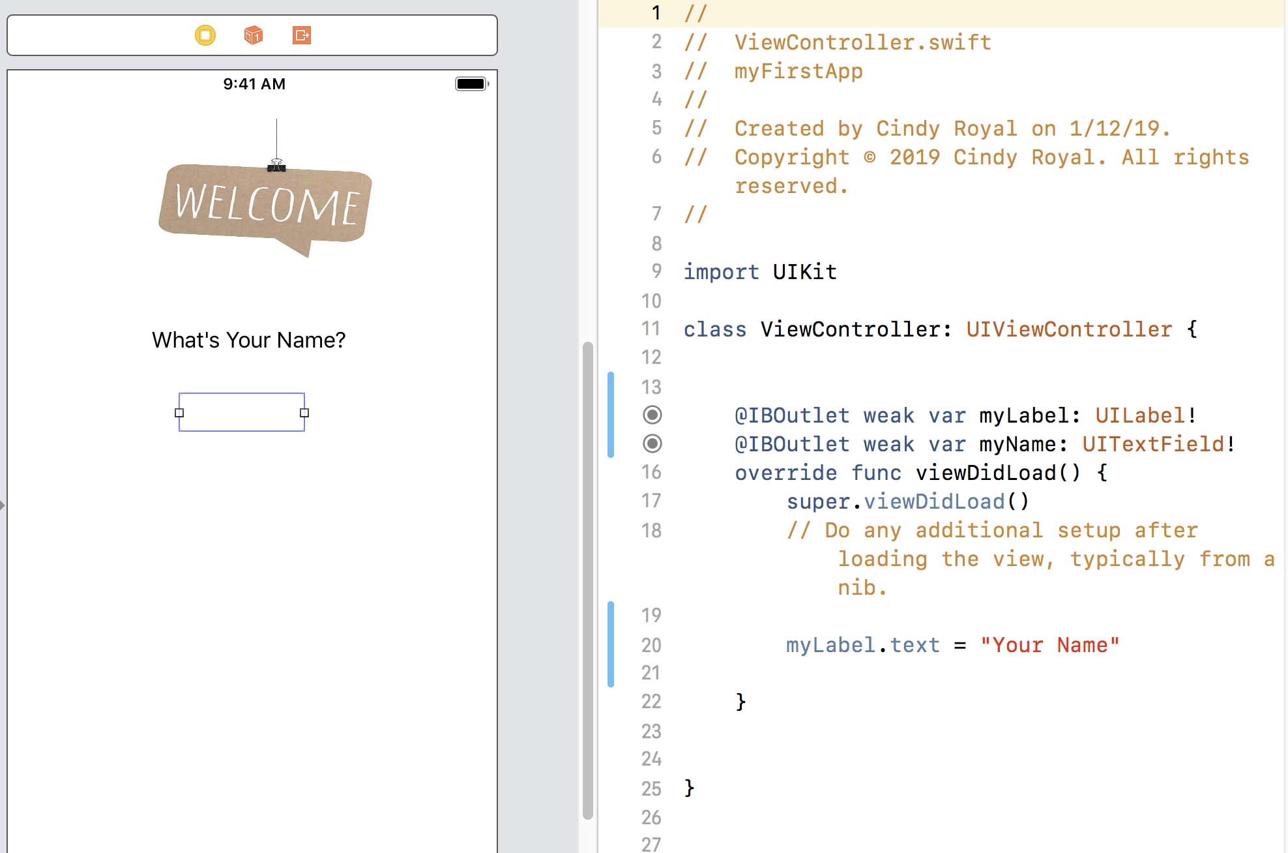Select the View Controller dock icon
Viewport: 1288px width, 853px height.
point(205,35)
